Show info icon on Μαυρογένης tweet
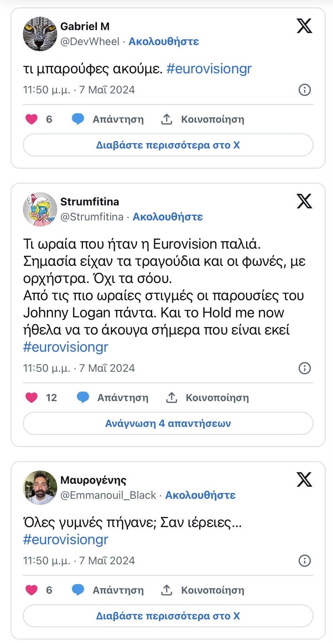The height and width of the screenshot is (643, 333). [305, 561]
